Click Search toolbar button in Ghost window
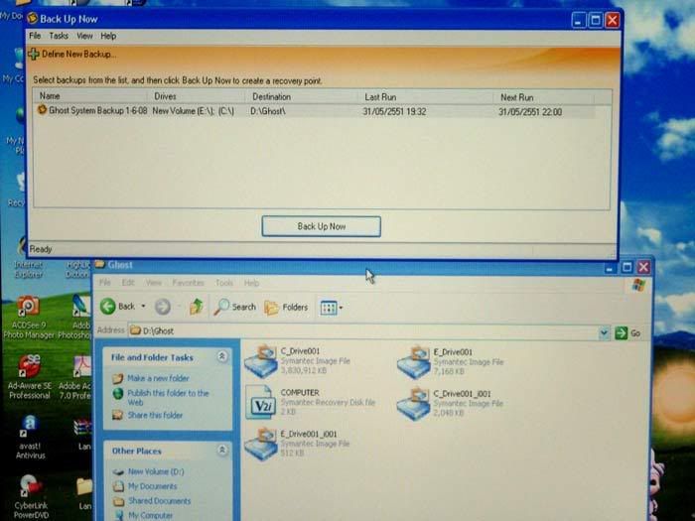 click(x=234, y=307)
